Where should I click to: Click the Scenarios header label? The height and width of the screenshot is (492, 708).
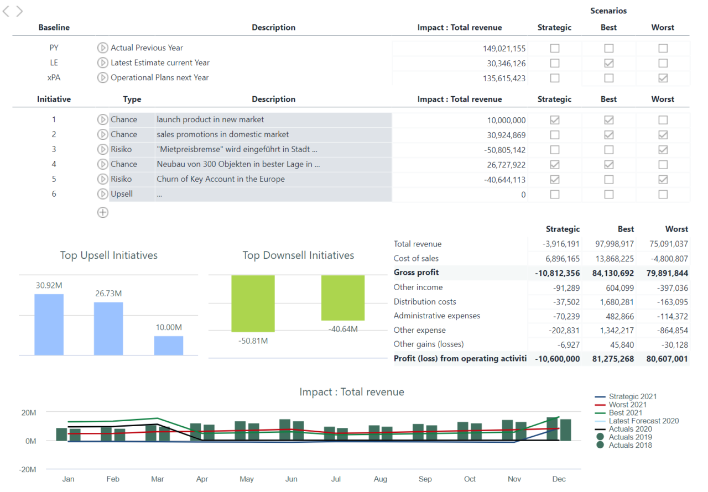pos(608,11)
